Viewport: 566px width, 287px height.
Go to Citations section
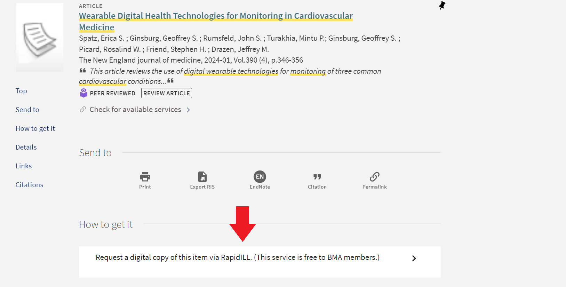tap(29, 185)
